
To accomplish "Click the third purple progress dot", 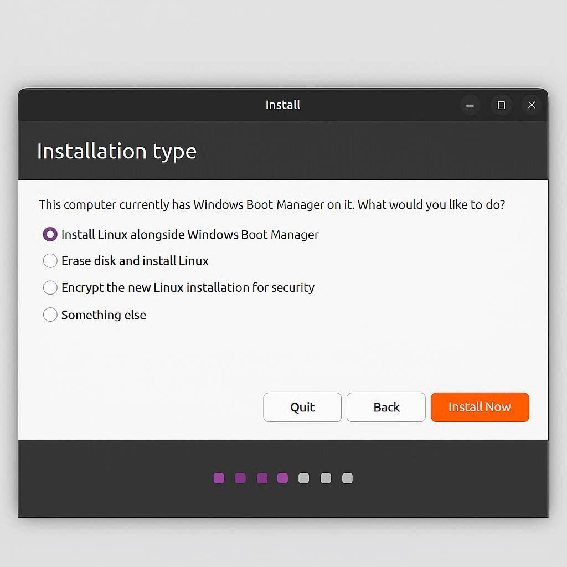I will [x=262, y=478].
